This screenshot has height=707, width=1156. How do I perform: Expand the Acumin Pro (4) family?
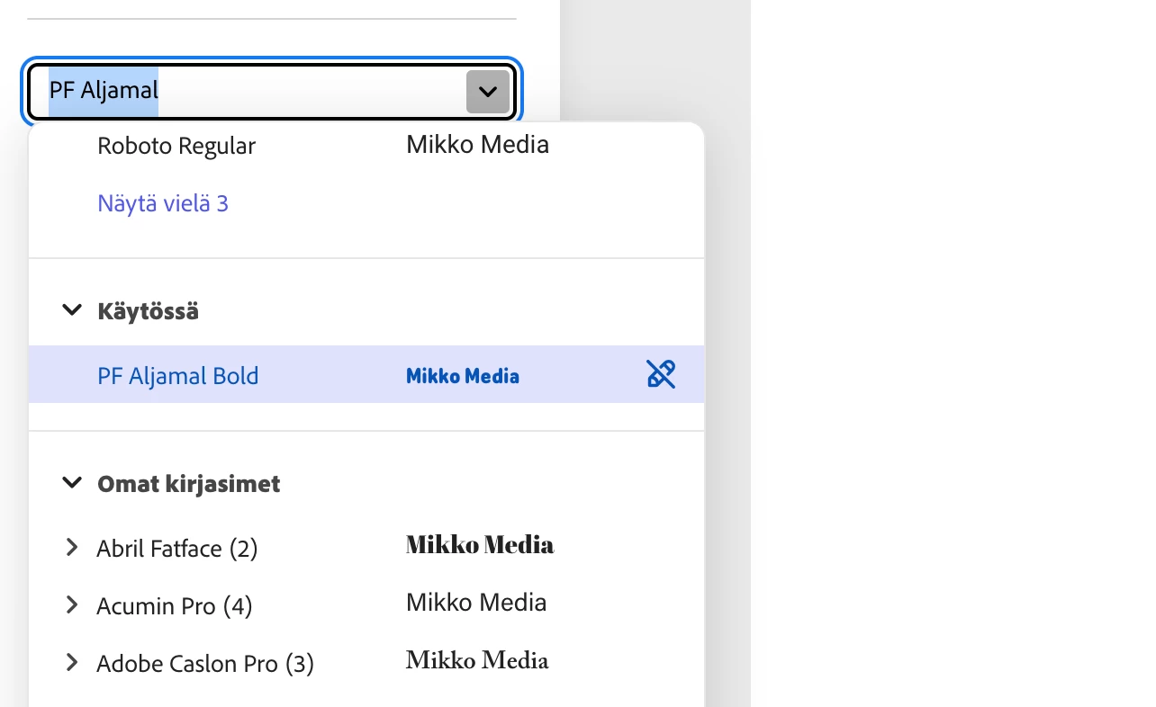[x=72, y=604]
